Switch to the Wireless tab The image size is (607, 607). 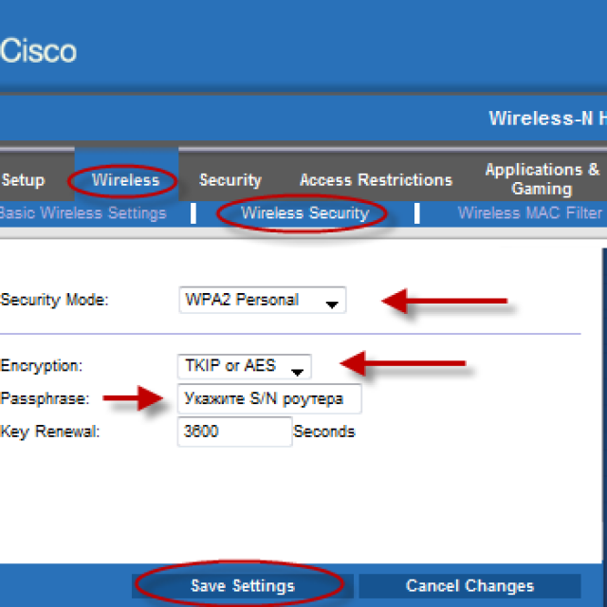coord(125,180)
